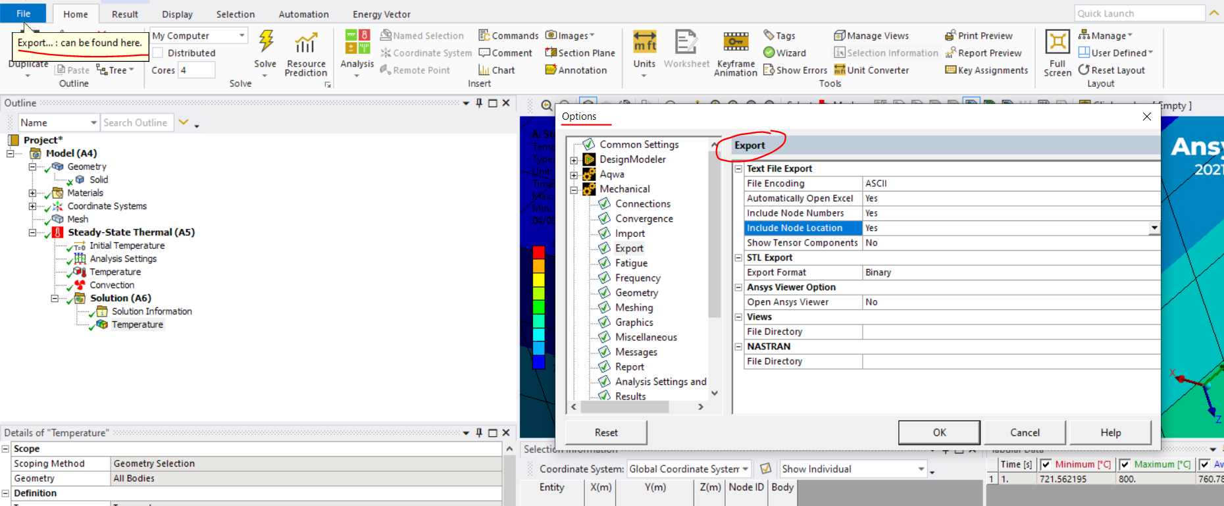Launch the Wizard
The image size is (1224, 506).
(784, 53)
